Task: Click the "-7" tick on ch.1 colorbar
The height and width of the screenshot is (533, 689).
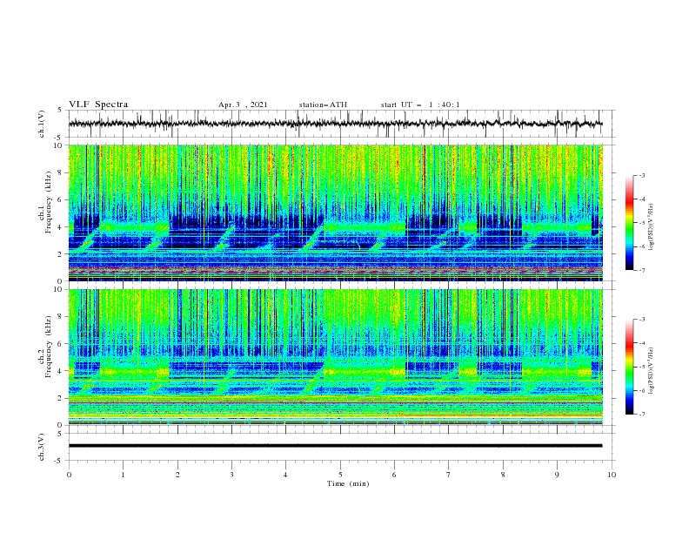Action: 642,270
